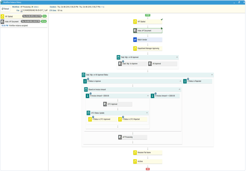The image size is (246, 171).
Task: Click the green badge on Index AP Document row
Action: pos(44,21)
